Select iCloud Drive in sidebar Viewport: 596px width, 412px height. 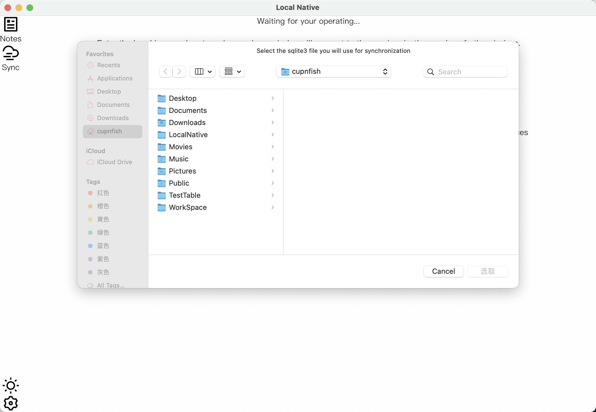tap(114, 162)
